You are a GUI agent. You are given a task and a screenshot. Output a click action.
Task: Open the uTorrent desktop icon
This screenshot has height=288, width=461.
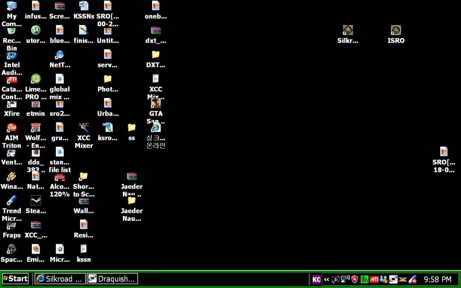[x=36, y=30]
